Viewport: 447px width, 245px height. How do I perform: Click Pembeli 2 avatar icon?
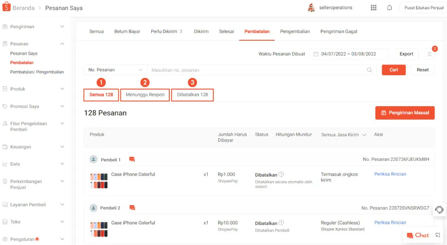93,208
